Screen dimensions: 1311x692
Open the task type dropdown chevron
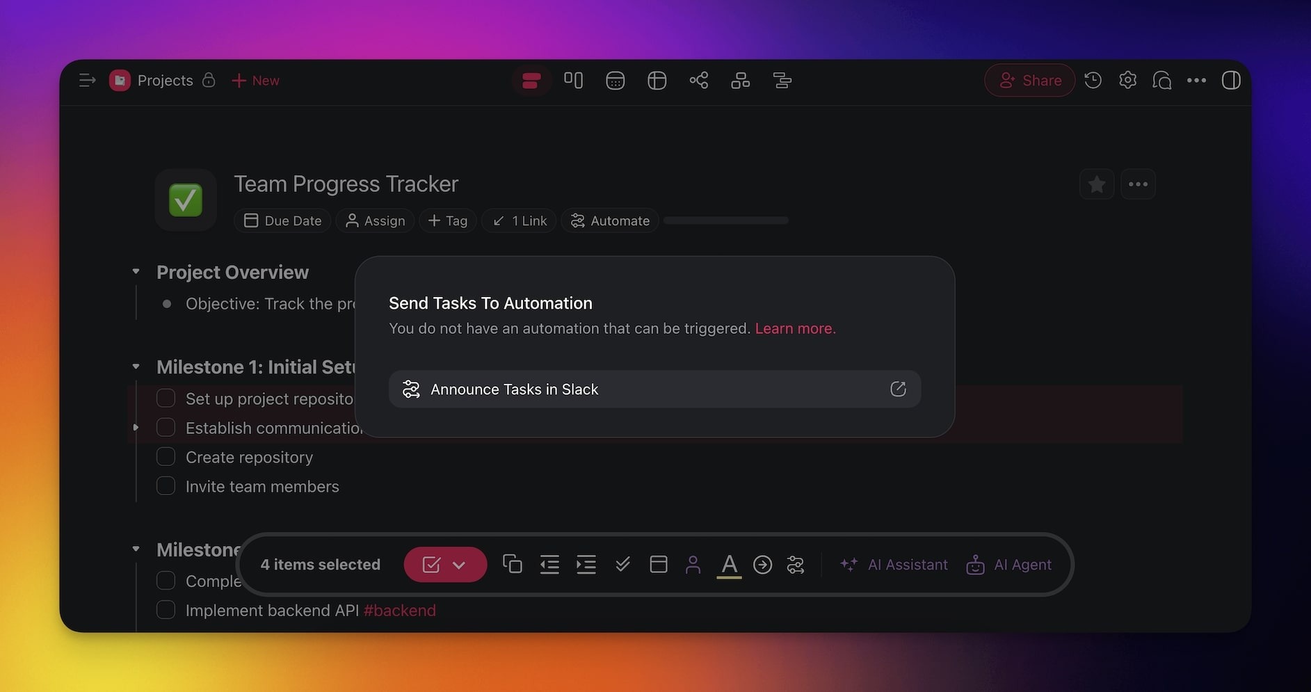[x=459, y=565]
